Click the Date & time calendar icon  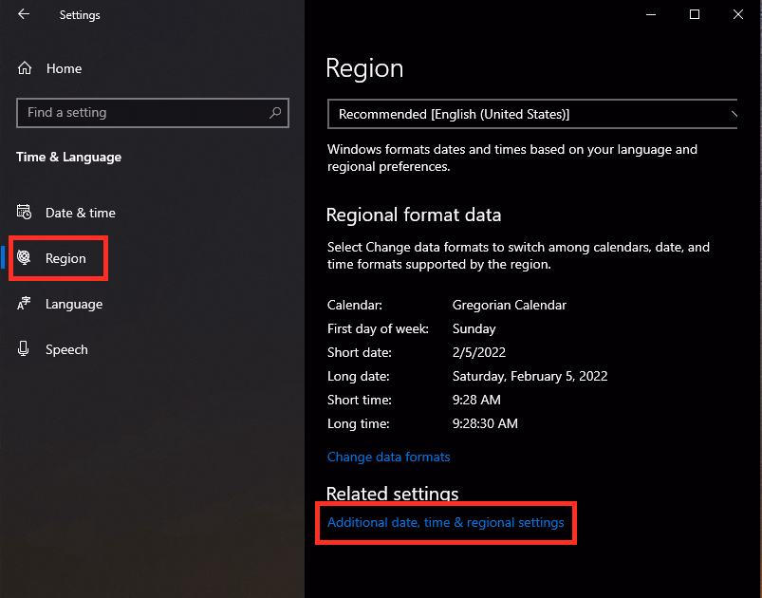[x=25, y=213]
